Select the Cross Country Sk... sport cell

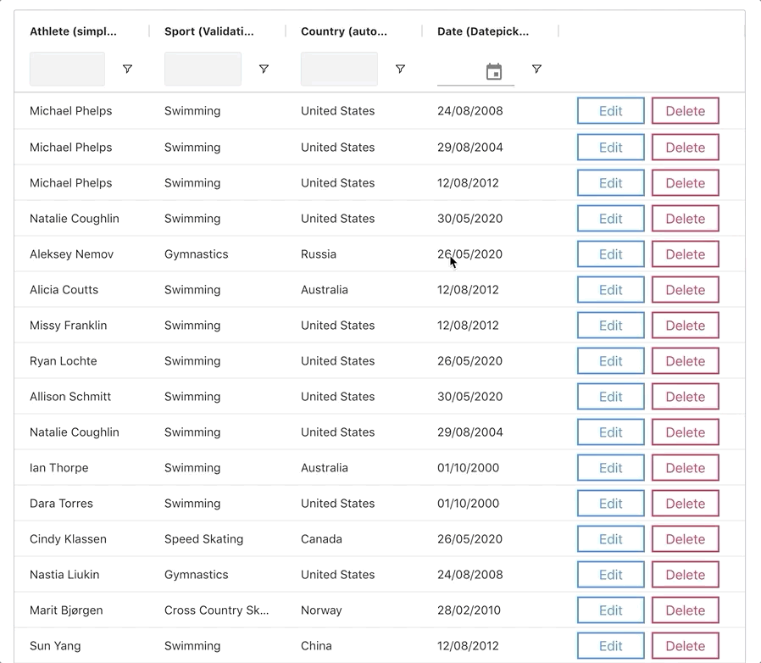point(216,610)
